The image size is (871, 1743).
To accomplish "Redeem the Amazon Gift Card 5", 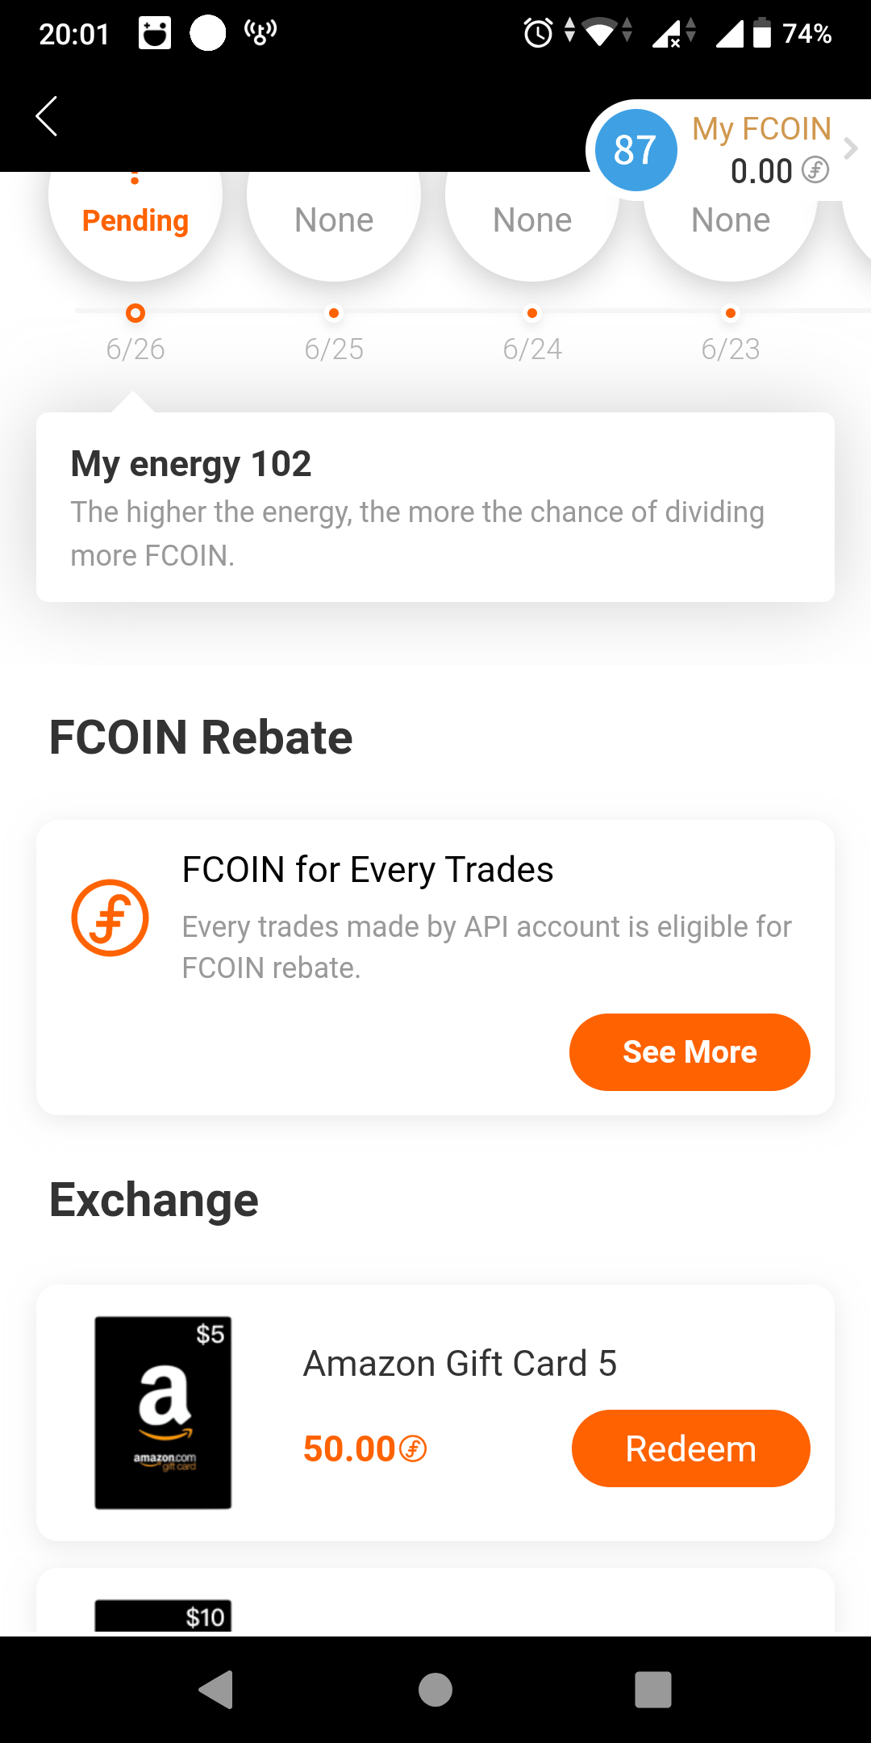I will (x=691, y=1448).
